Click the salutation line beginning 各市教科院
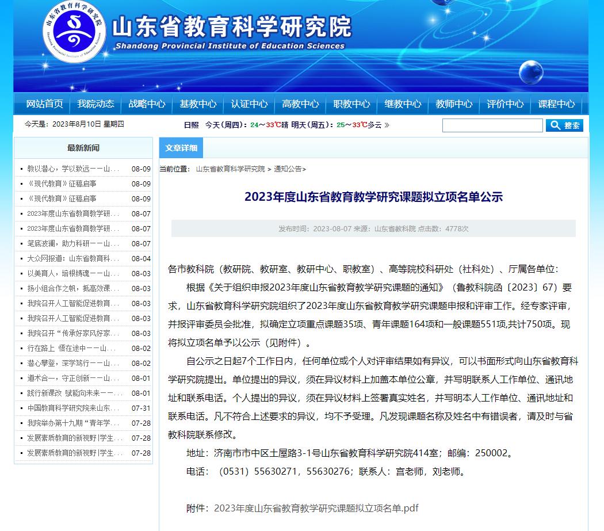The height and width of the screenshot is (531, 604). [363, 269]
